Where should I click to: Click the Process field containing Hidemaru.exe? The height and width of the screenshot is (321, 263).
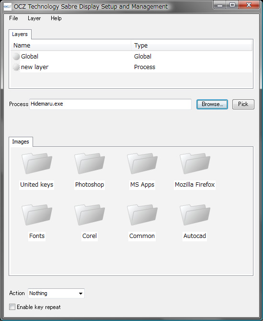[x=110, y=104]
